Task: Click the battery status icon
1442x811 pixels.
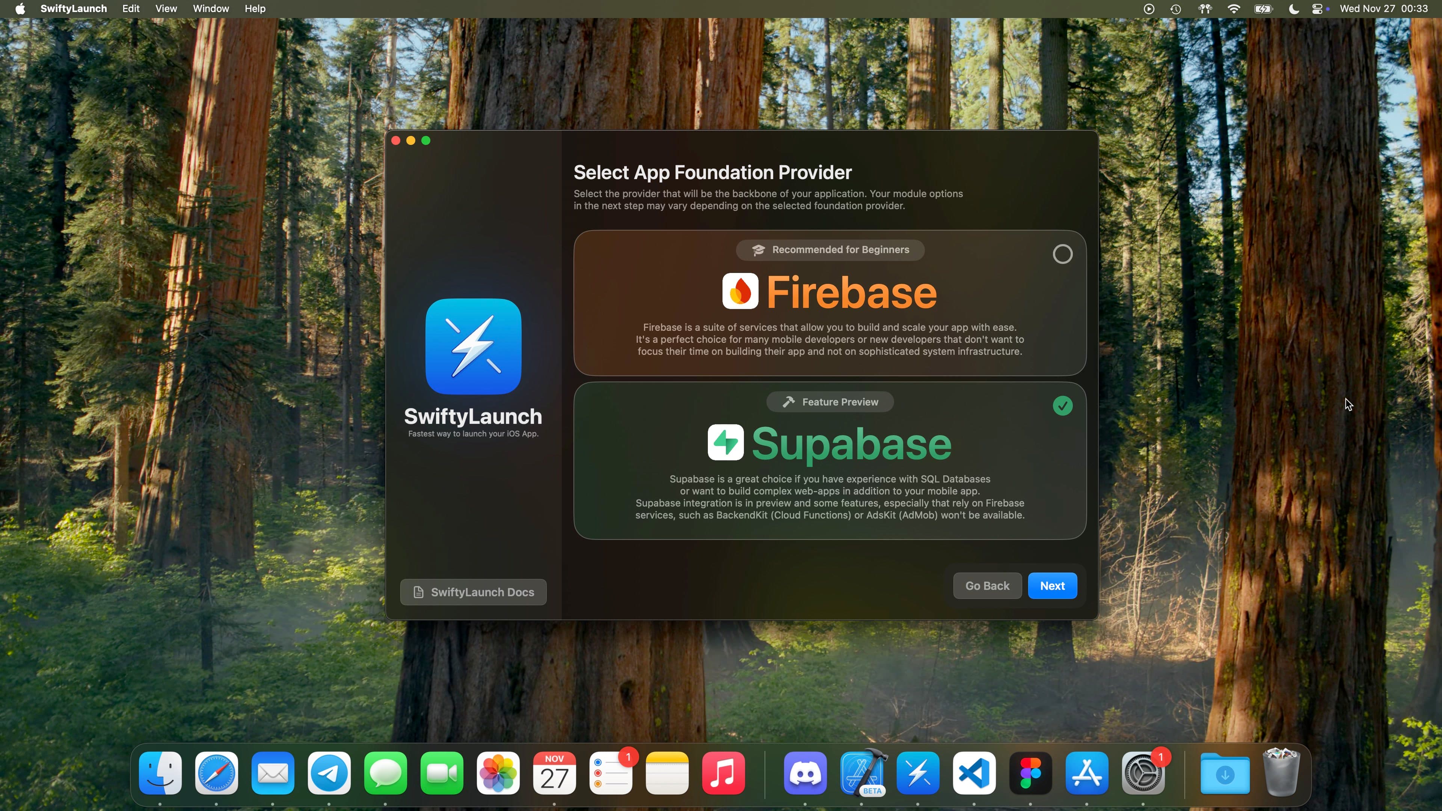Action: [1263, 8]
